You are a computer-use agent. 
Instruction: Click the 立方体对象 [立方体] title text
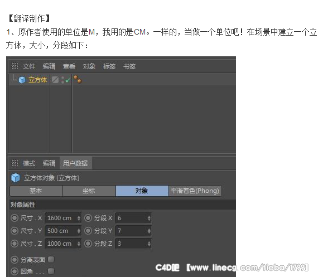coord(51,178)
